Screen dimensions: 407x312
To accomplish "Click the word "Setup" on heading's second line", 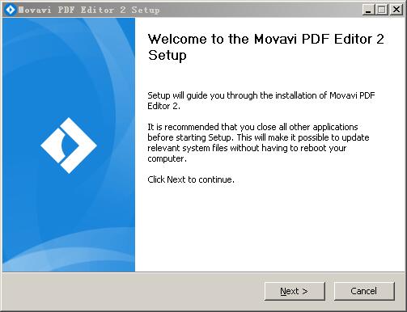I will pos(167,55).
